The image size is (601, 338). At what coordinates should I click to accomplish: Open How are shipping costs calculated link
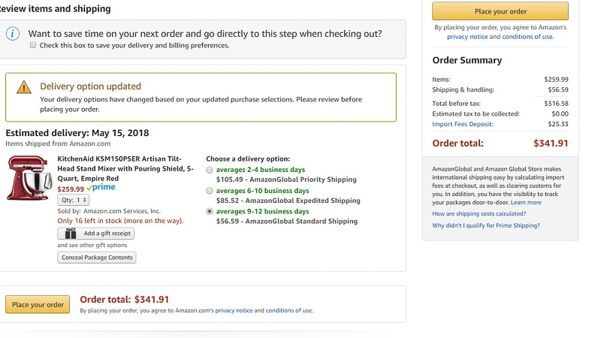pos(479,214)
